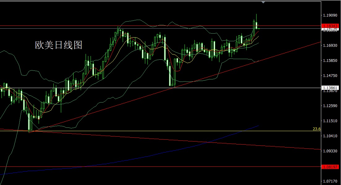Click the 1.14750 price scale value
The width and height of the screenshot is (341, 185).
[x=330, y=76]
